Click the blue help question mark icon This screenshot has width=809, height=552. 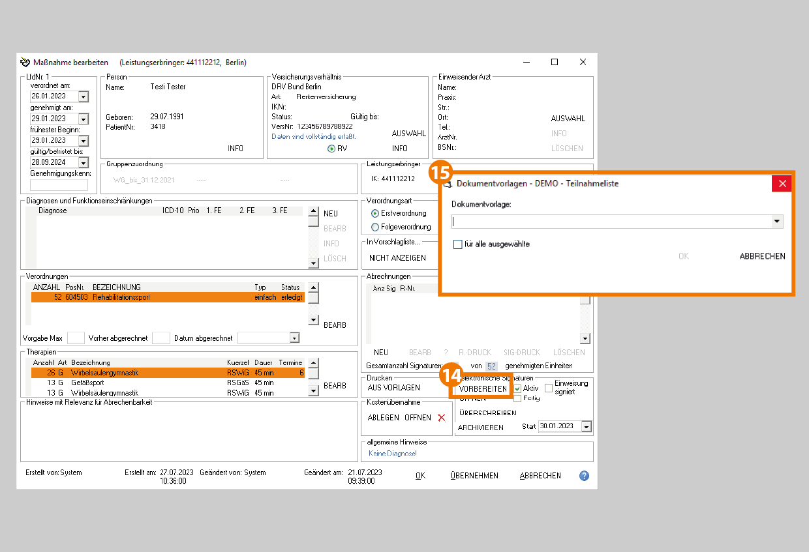[584, 476]
